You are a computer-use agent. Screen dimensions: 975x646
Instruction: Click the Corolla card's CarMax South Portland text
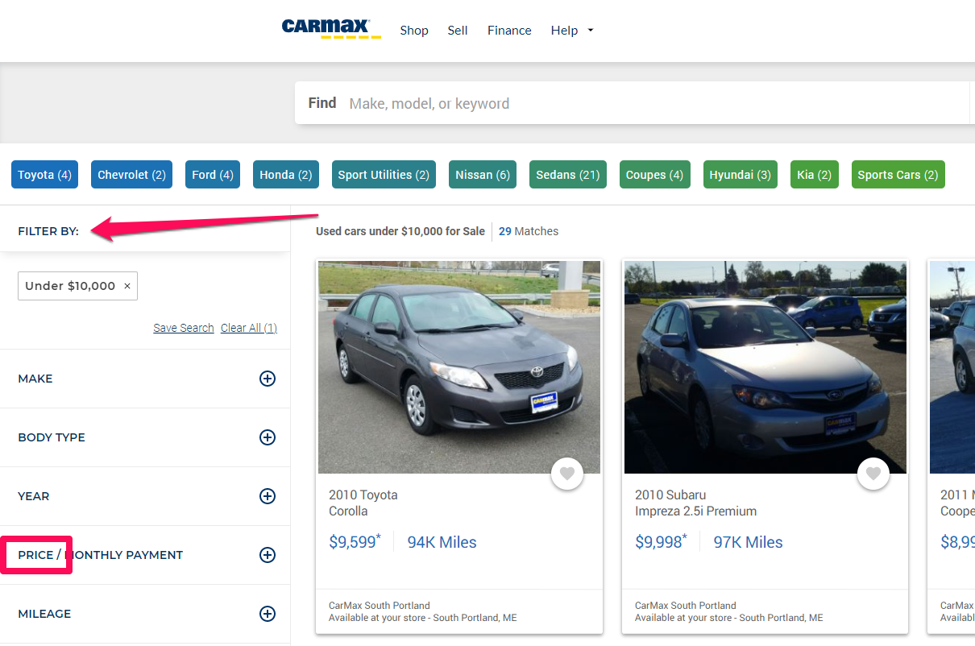tap(380, 606)
